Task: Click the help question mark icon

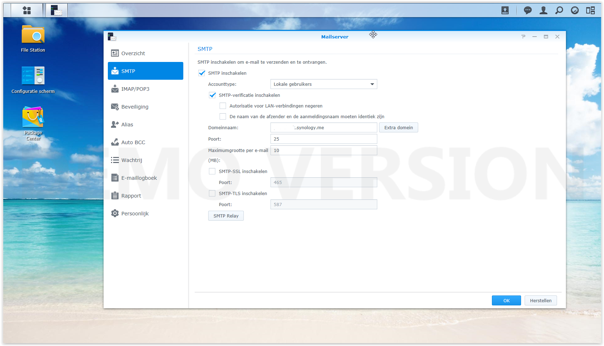Action: click(523, 37)
